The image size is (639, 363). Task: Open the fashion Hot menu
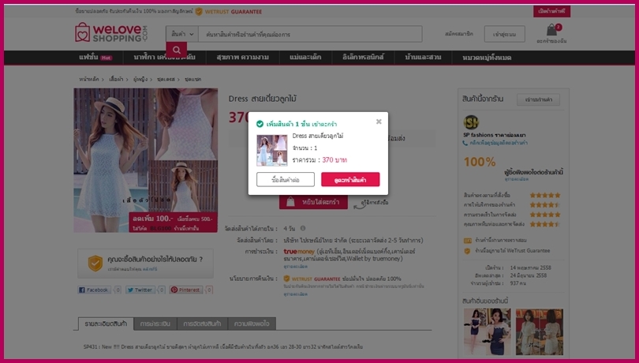pyautogui.click(x=95, y=58)
